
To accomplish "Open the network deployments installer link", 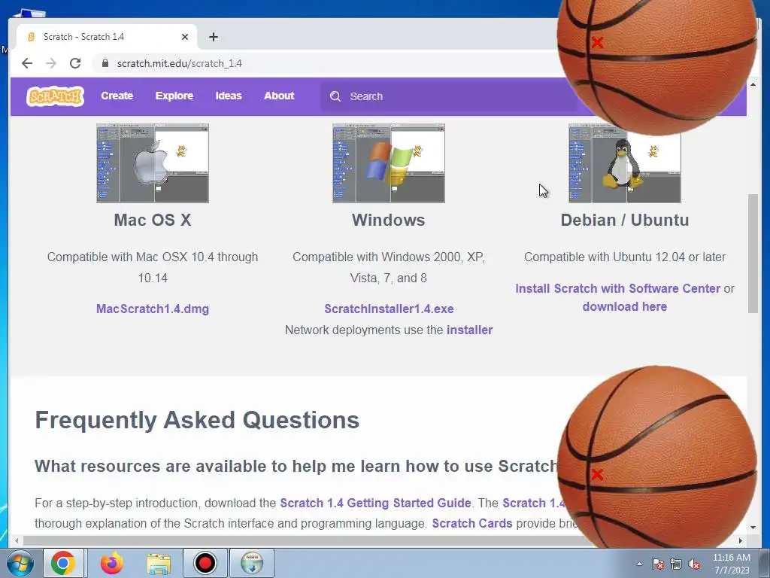I will point(469,330).
